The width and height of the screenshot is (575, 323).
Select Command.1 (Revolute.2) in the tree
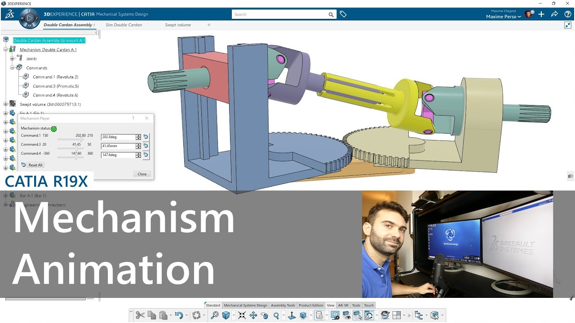pos(55,77)
